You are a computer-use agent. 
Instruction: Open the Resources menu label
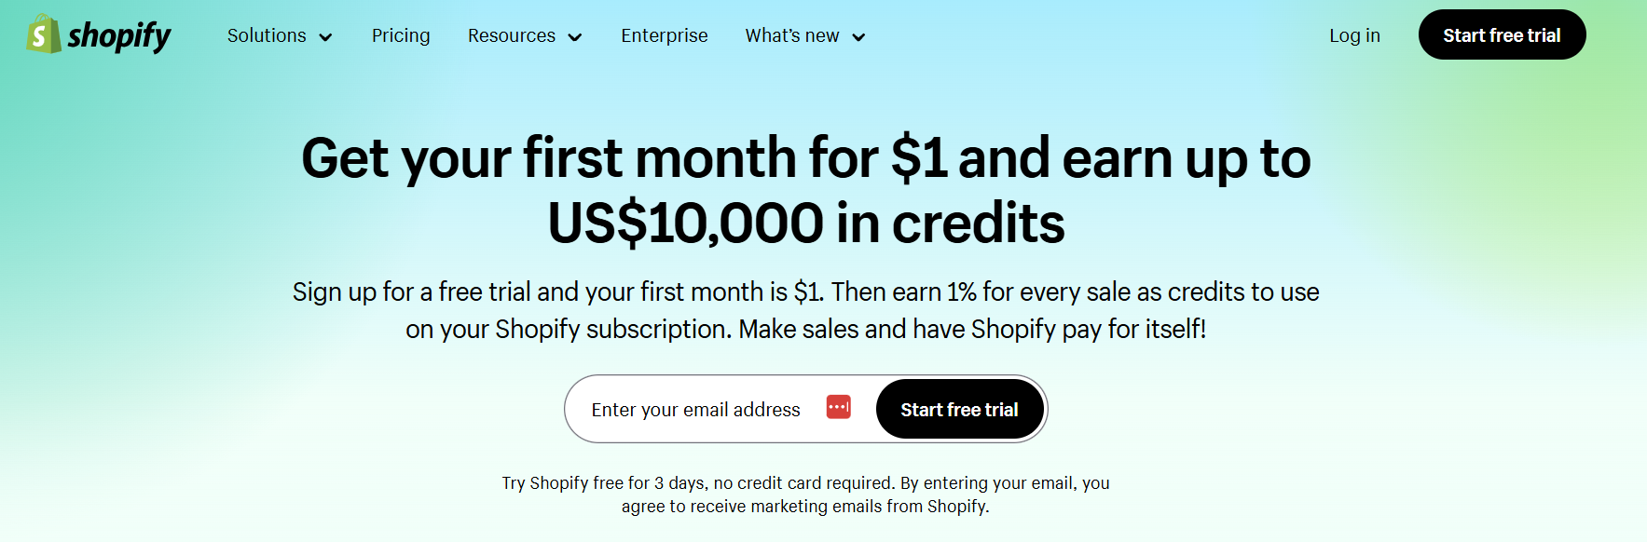point(512,35)
